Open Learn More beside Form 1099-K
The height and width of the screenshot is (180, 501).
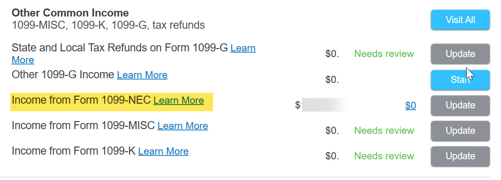(x=163, y=151)
